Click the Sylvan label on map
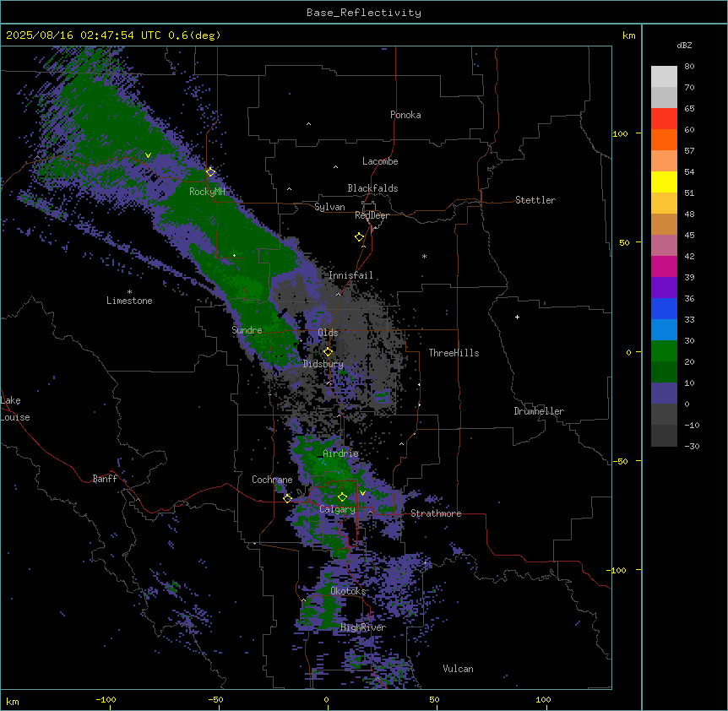Image resolution: width=728 pixels, height=711 pixels. tap(329, 207)
